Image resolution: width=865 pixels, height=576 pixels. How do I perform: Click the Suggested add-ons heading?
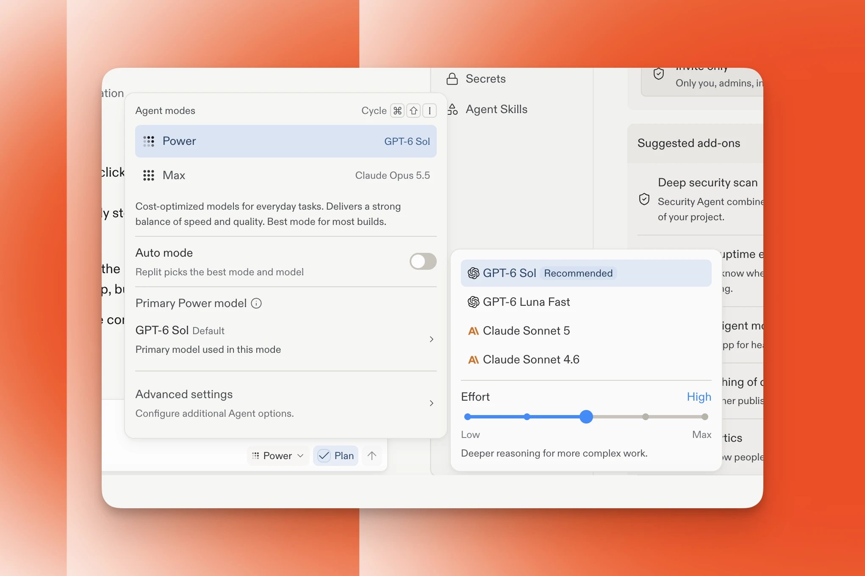689,143
